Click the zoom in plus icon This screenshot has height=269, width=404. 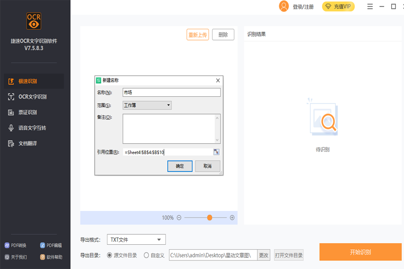(x=232, y=218)
